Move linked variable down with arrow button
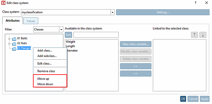 203,35
